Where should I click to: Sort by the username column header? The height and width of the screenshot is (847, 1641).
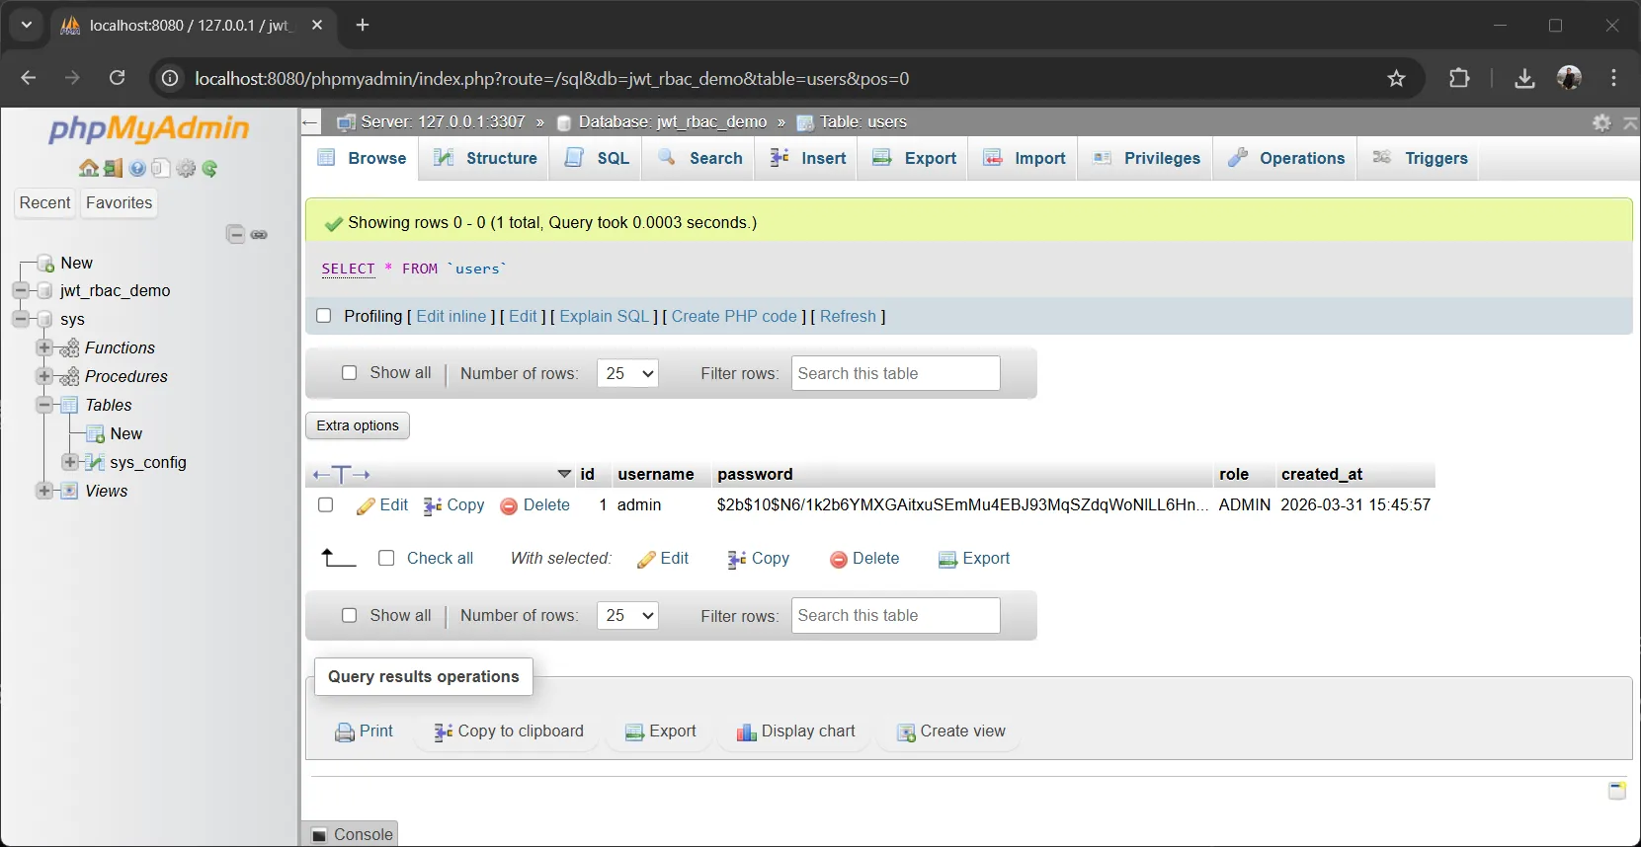point(656,474)
